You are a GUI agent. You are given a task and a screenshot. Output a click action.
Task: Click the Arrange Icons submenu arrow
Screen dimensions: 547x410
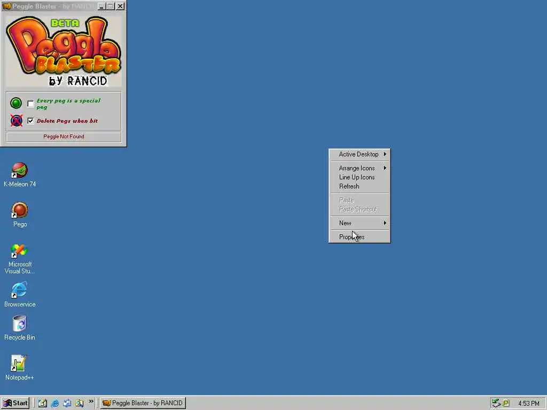385,168
